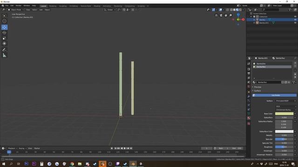Toggle proportional editing in header

(133, 10)
